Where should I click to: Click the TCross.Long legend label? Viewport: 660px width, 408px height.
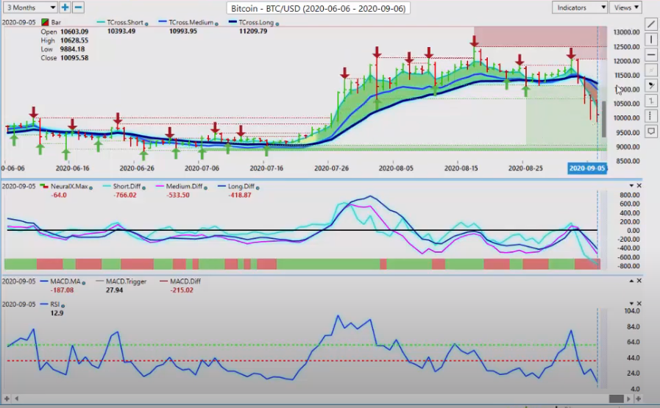coord(256,22)
